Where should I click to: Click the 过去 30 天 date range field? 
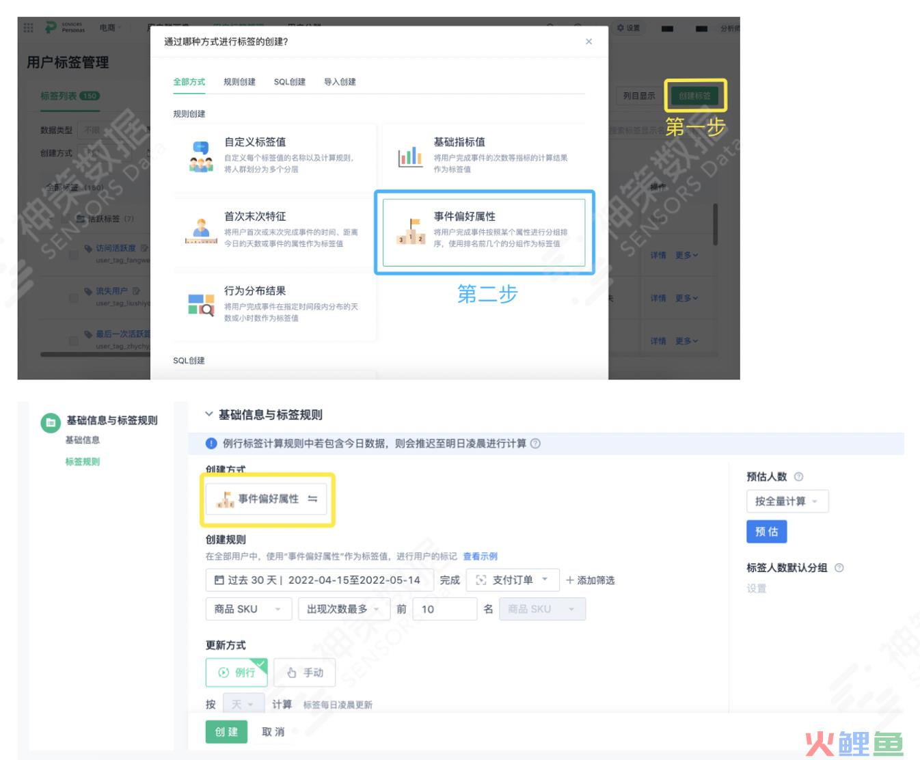click(x=320, y=580)
